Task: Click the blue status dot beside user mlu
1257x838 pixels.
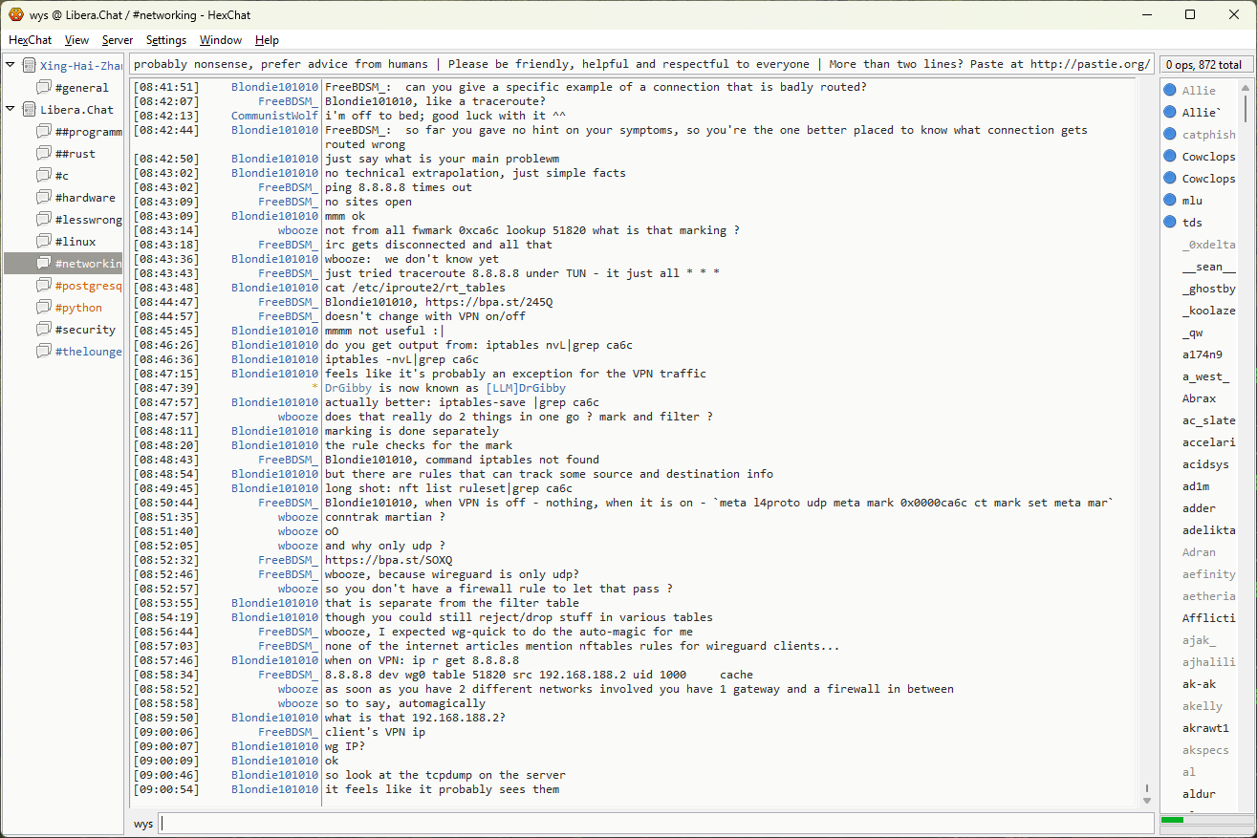Action: pos(1169,201)
